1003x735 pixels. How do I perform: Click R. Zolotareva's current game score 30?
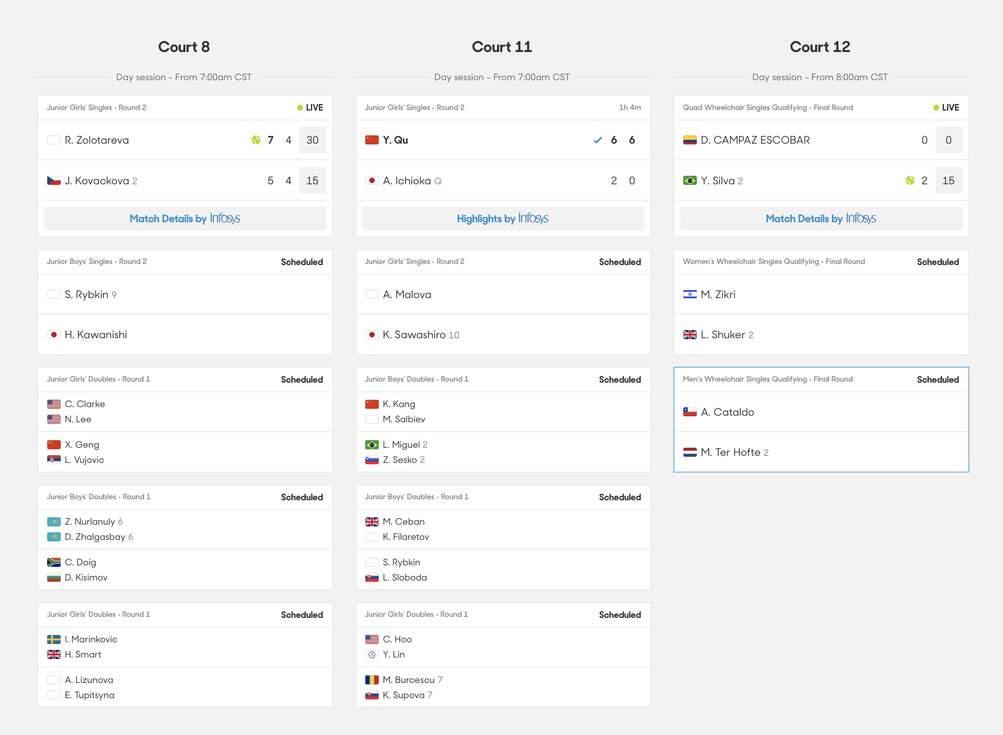point(312,140)
